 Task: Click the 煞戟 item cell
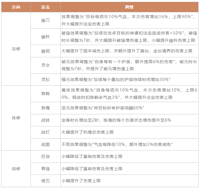tap(45, 94)
